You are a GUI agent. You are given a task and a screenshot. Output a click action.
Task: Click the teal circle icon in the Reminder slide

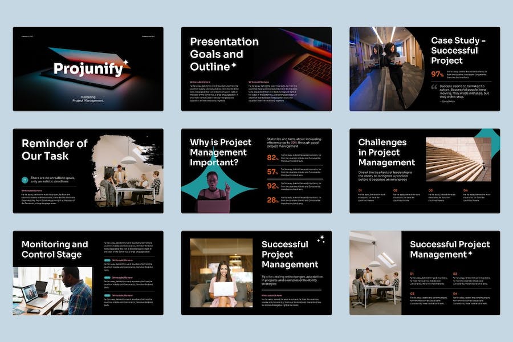[x=25, y=180]
